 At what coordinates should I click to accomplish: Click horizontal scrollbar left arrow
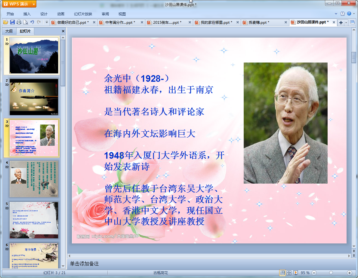tap(69, 256)
